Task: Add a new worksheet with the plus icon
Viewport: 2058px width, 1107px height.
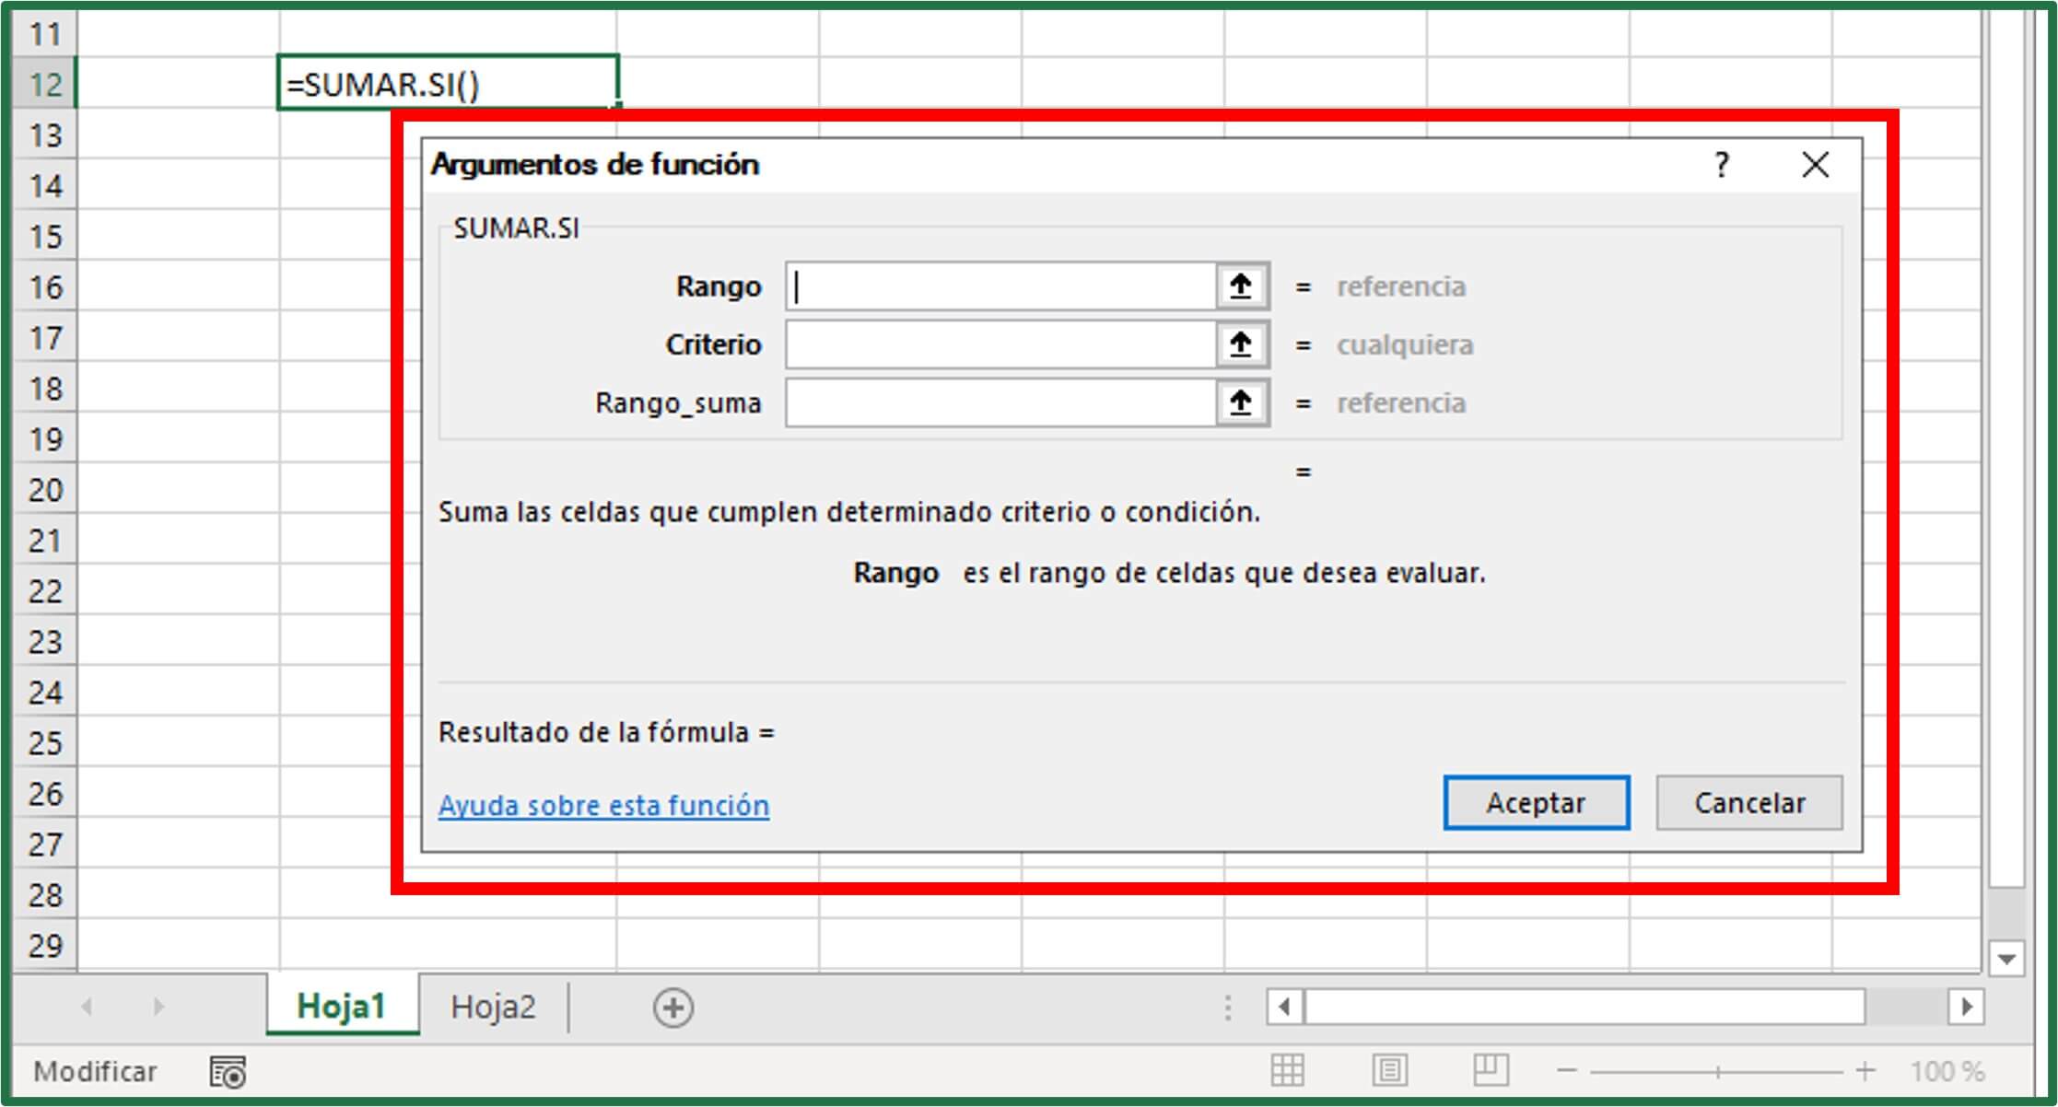Action: coord(673,1008)
